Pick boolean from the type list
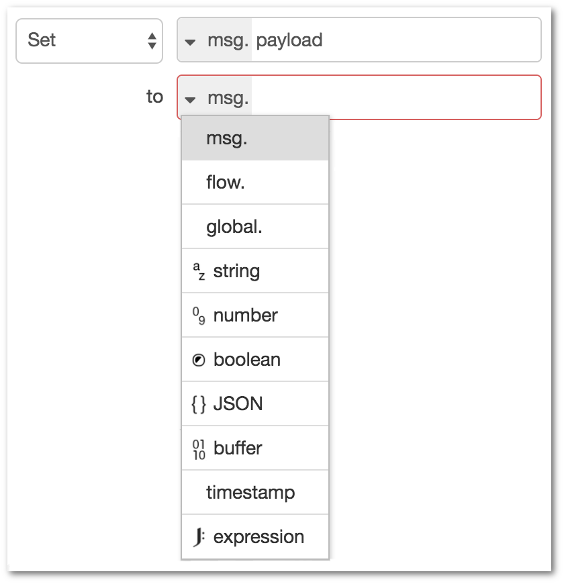 pos(255,360)
